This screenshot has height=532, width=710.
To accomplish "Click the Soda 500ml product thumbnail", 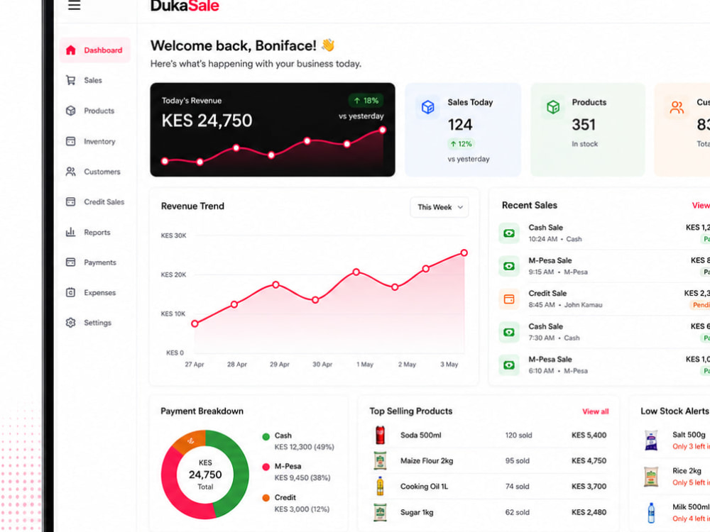I will [x=381, y=436].
